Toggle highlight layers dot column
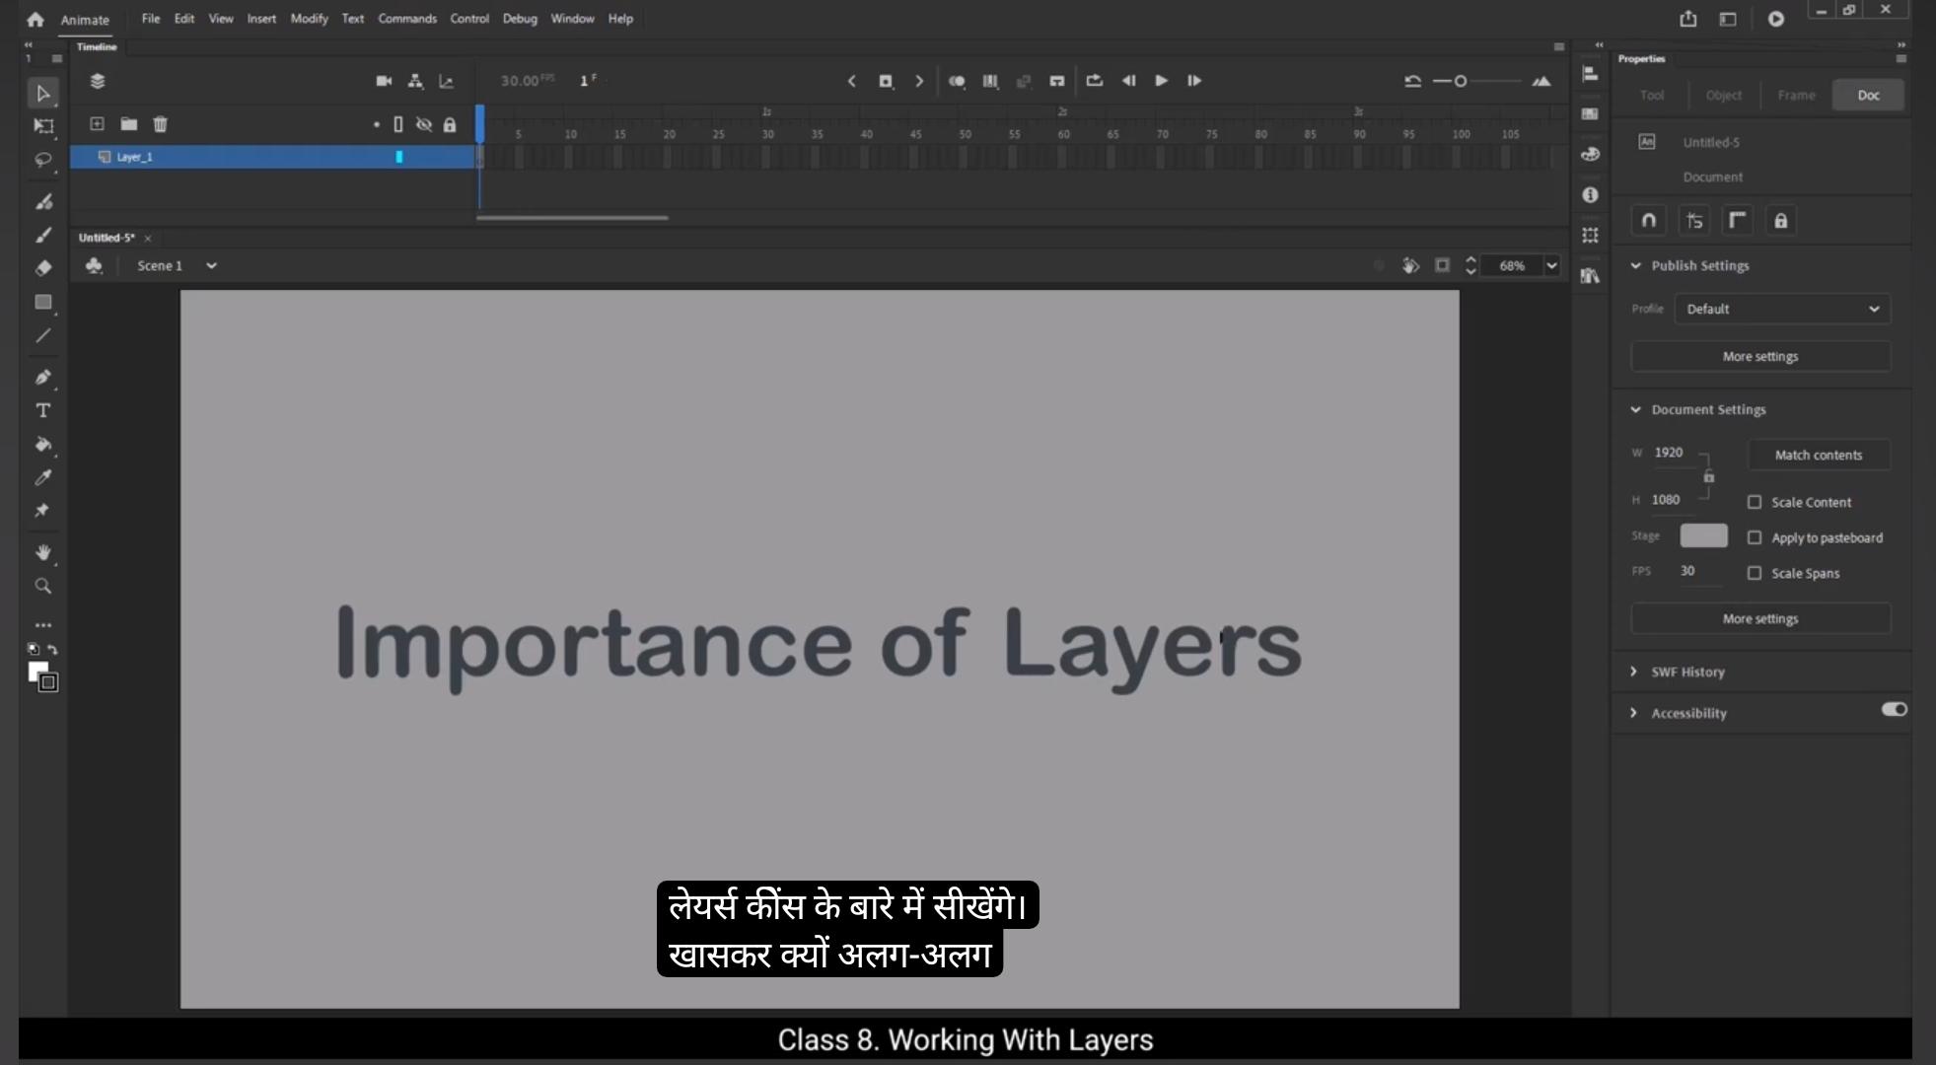 (x=377, y=124)
